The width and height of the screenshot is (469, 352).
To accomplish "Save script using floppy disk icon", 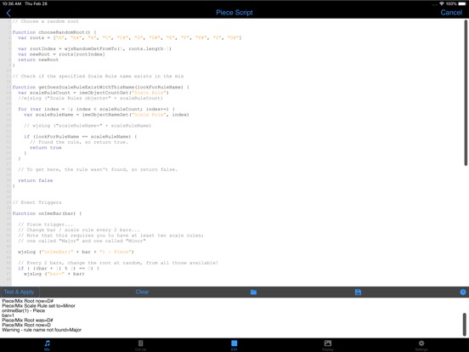I will (x=358, y=292).
